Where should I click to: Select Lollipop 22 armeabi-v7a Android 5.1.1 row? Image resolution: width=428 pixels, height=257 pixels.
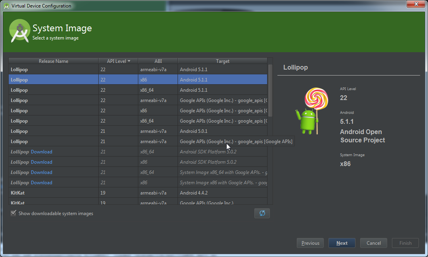click(138, 70)
